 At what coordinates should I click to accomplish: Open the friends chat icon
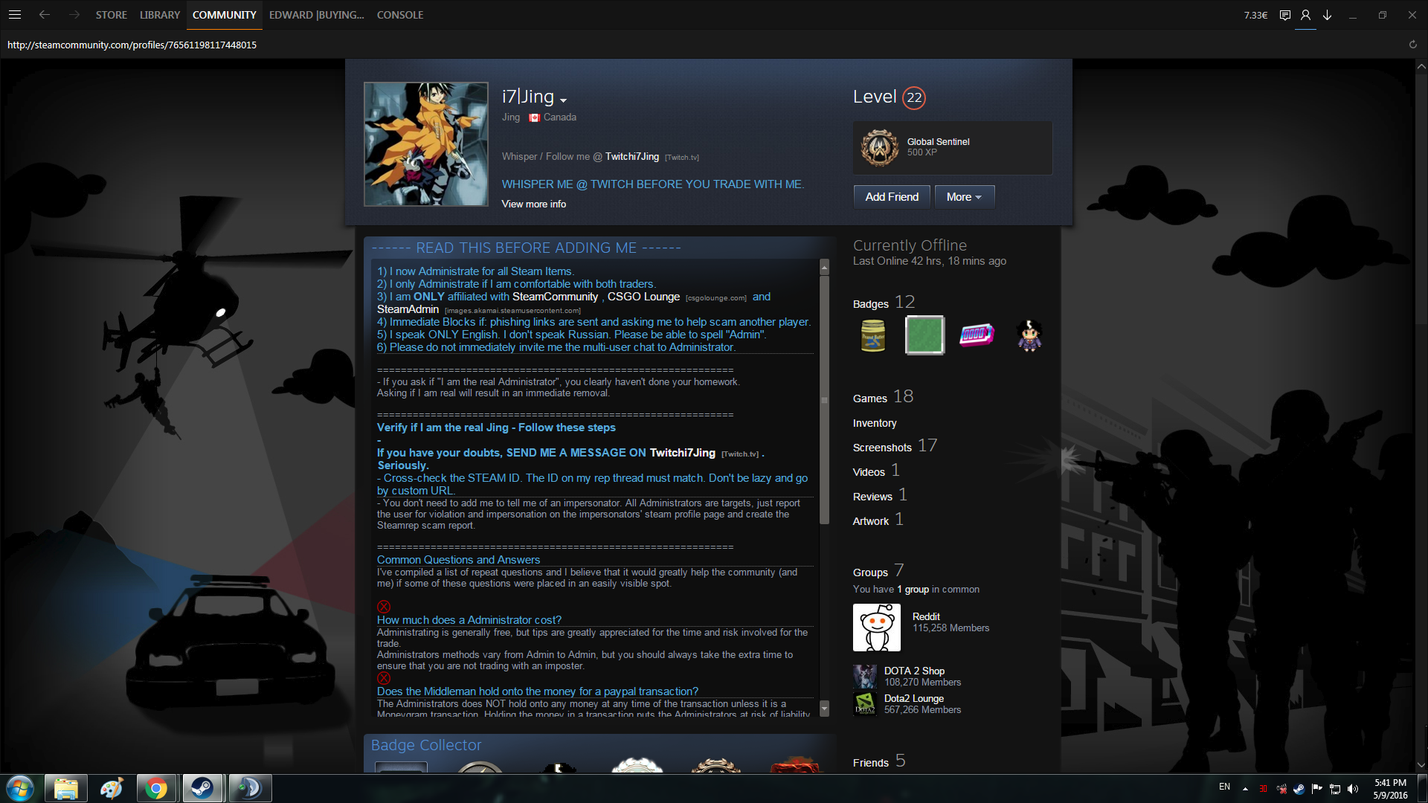click(1284, 15)
